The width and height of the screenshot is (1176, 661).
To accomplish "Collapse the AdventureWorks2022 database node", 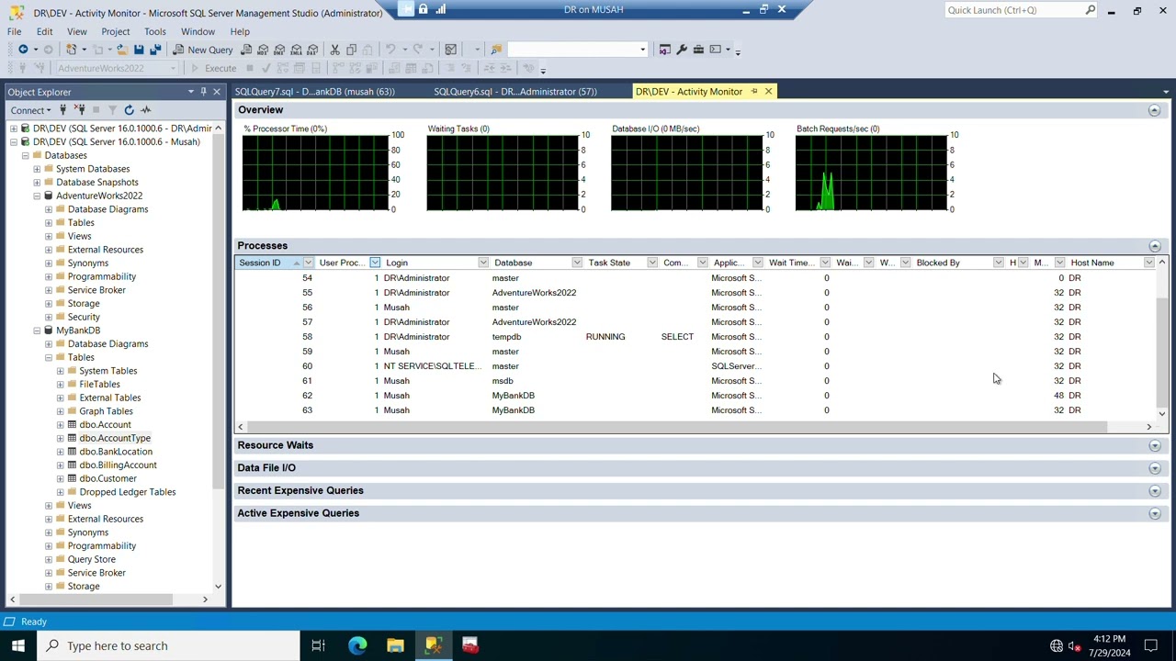I will tap(37, 196).
